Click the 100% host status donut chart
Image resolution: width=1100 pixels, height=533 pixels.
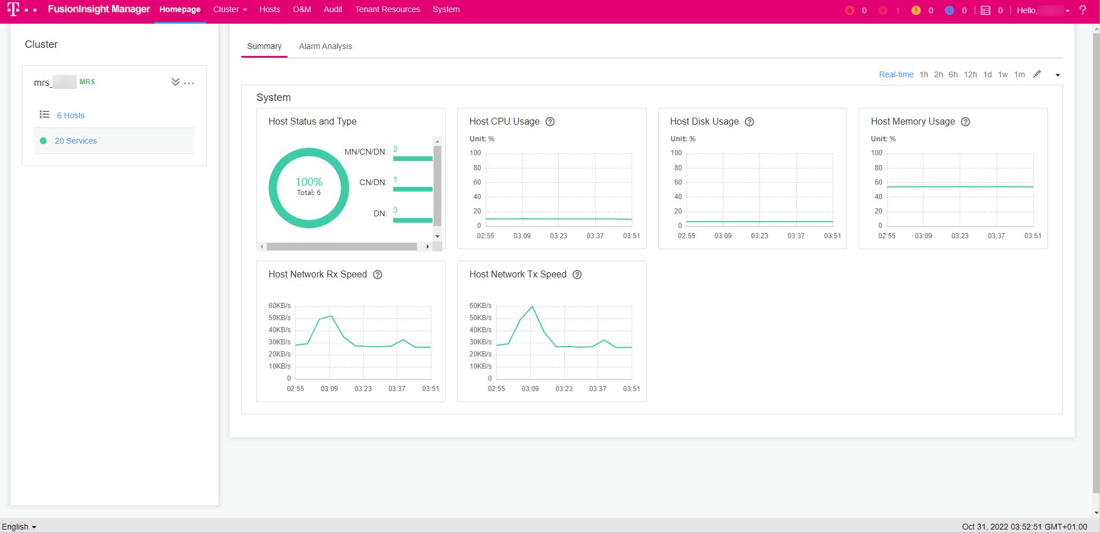pyautogui.click(x=309, y=187)
